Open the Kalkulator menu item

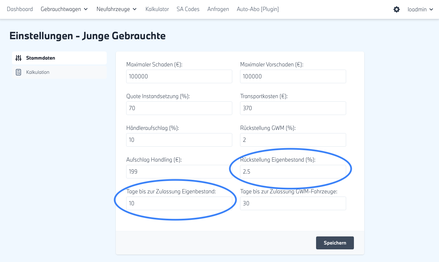click(157, 9)
